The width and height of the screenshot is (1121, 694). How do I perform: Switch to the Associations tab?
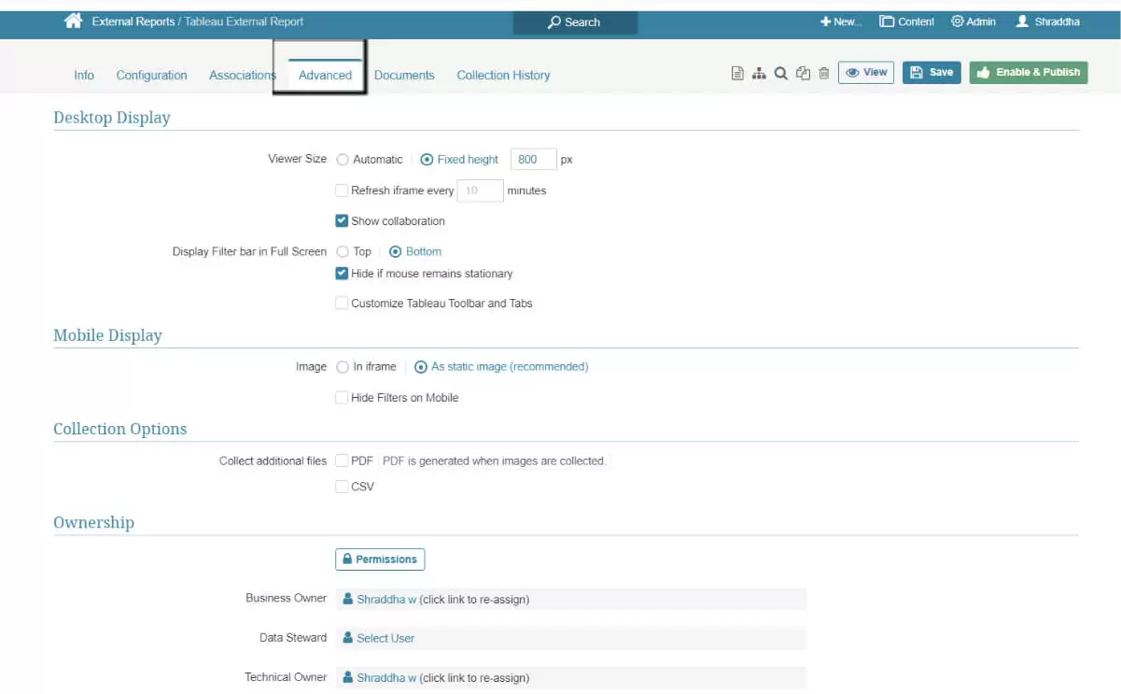243,75
